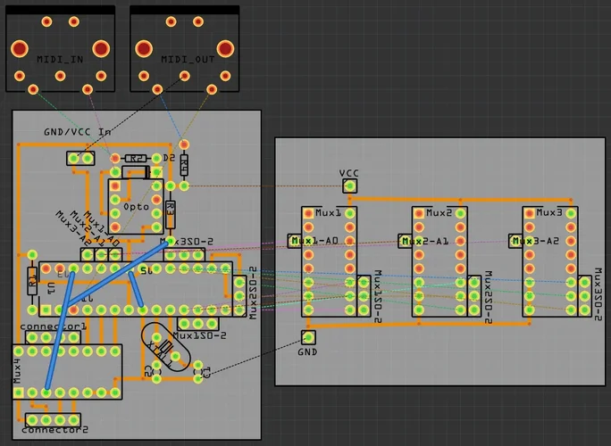The image size is (611, 446).
Task: Select the R3 resistor below D2
Action: (x=171, y=212)
